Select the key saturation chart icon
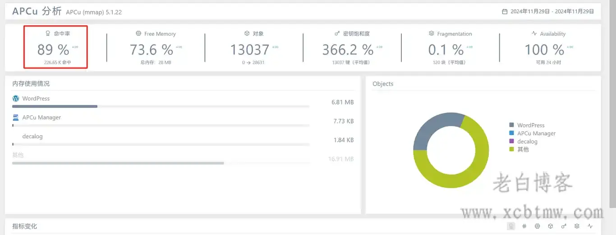Image resolution: width=616 pixels, height=235 pixels. [564, 226]
